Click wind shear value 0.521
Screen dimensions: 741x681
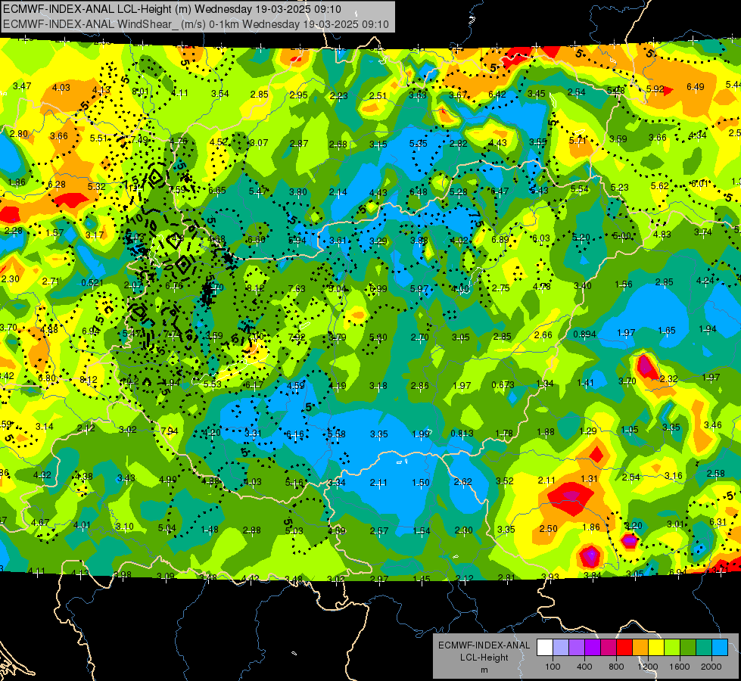pyautogui.click(x=92, y=282)
